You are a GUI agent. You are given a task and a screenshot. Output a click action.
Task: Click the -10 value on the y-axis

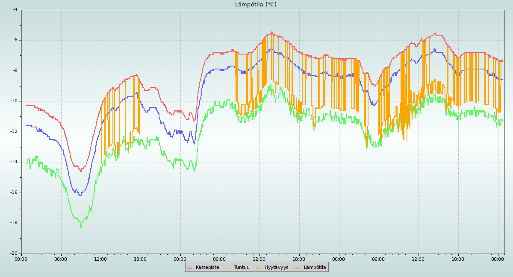(x=14, y=101)
